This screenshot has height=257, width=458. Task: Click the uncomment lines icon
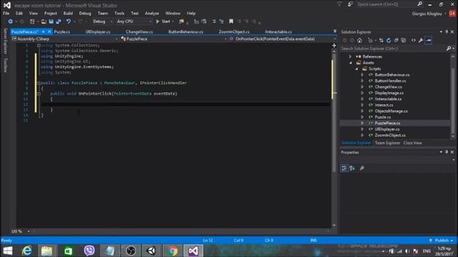coord(221,21)
